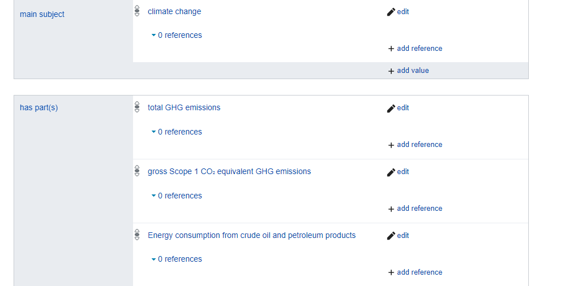Click edit pencil for total GHG emissions
The height and width of the screenshot is (286, 573).
click(397, 108)
